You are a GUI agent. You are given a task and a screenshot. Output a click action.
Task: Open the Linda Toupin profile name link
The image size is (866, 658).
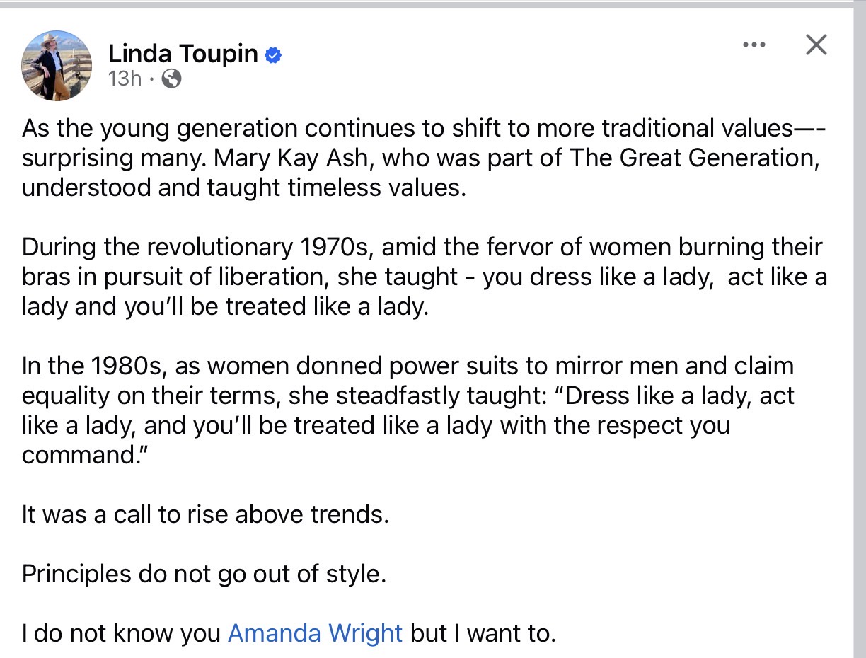tap(183, 54)
